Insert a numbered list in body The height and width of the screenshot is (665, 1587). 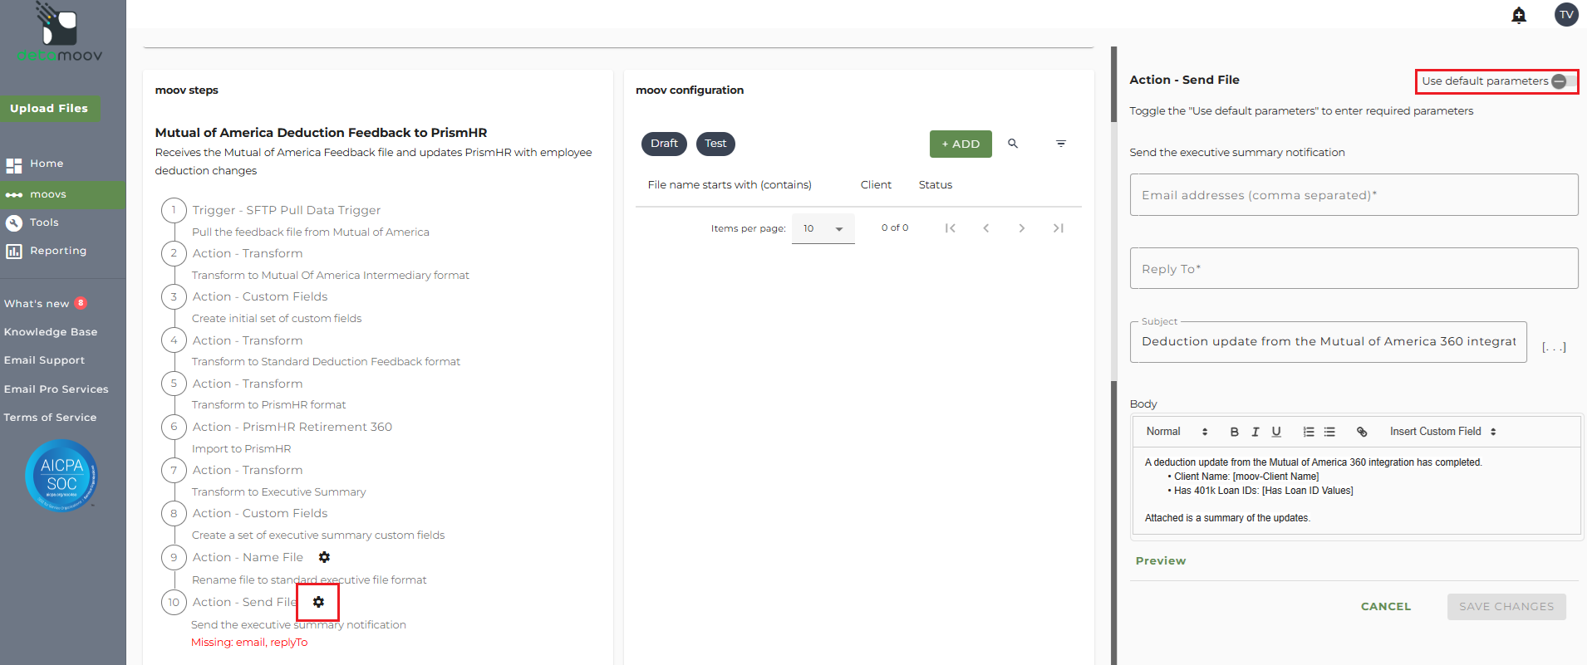pos(1309,432)
